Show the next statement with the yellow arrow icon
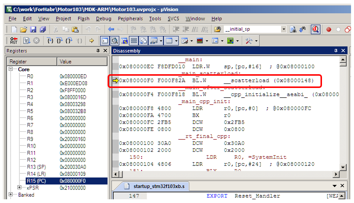354x203 pixels. [x=92, y=41]
